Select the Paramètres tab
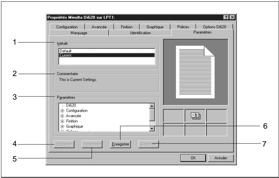 (203, 32)
